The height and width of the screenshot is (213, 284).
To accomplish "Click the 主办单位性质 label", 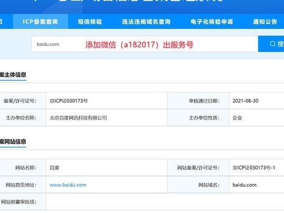I will click(x=204, y=118).
